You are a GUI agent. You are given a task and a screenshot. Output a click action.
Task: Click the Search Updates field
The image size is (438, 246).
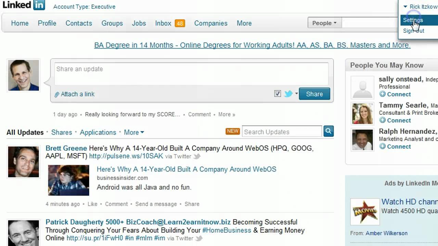tap(282, 132)
